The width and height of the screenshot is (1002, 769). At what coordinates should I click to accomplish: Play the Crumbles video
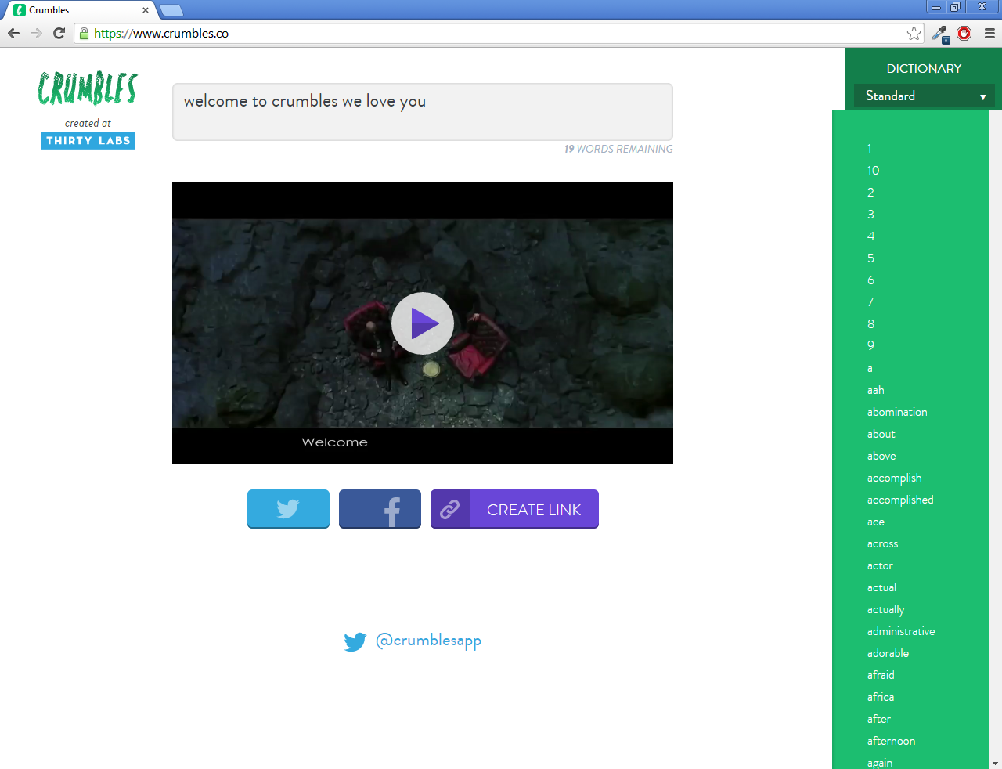422,323
